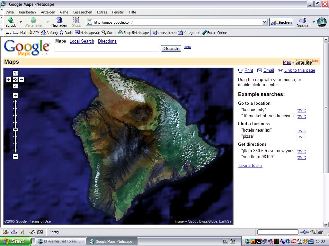
Task: Click the security lock icon in status bar
Action: tap(321, 232)
